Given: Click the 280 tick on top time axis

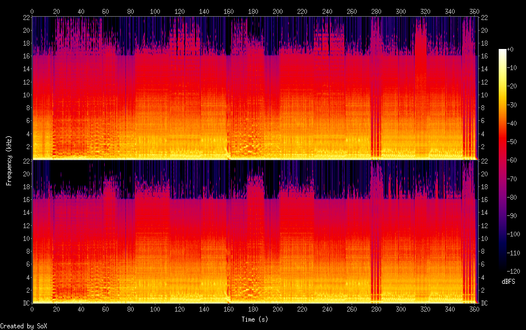Looking at the screenshot, I should pyautogui.click(x=376, y=11).
